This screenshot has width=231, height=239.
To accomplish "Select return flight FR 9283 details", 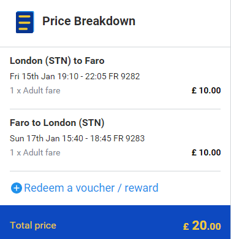I will click(77, 138).
